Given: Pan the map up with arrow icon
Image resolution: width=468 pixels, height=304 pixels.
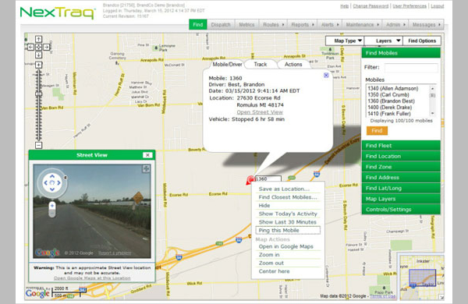Looking at the screenshot, I should [x=38, y=39].
